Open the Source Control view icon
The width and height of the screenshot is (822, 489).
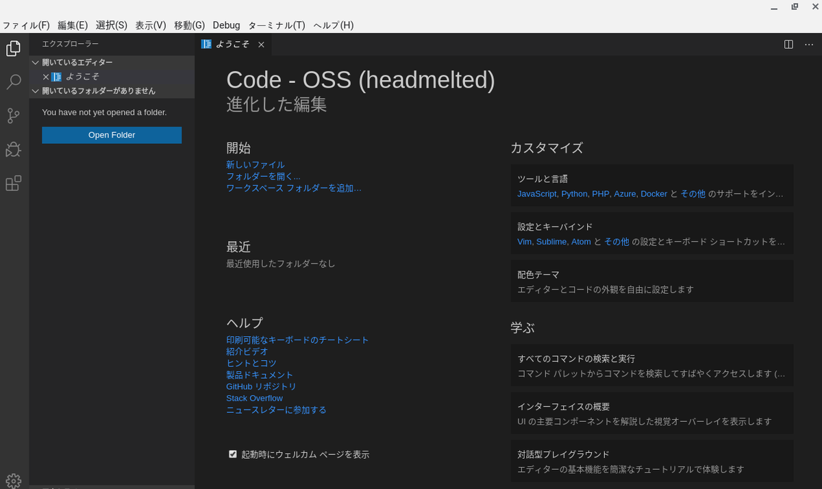(x=14, y=116)
